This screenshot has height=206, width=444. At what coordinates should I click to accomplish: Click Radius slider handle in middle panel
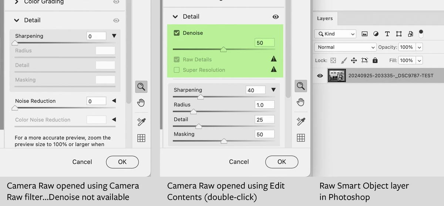tap(193, 111)
